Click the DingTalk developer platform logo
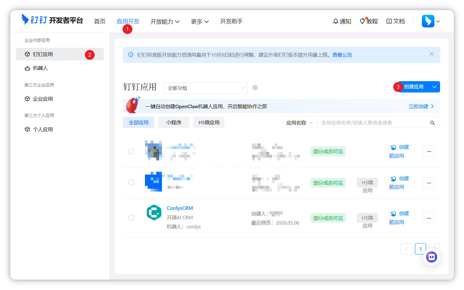464x290 pixels. pyautogui.click(x=52, y=20)
